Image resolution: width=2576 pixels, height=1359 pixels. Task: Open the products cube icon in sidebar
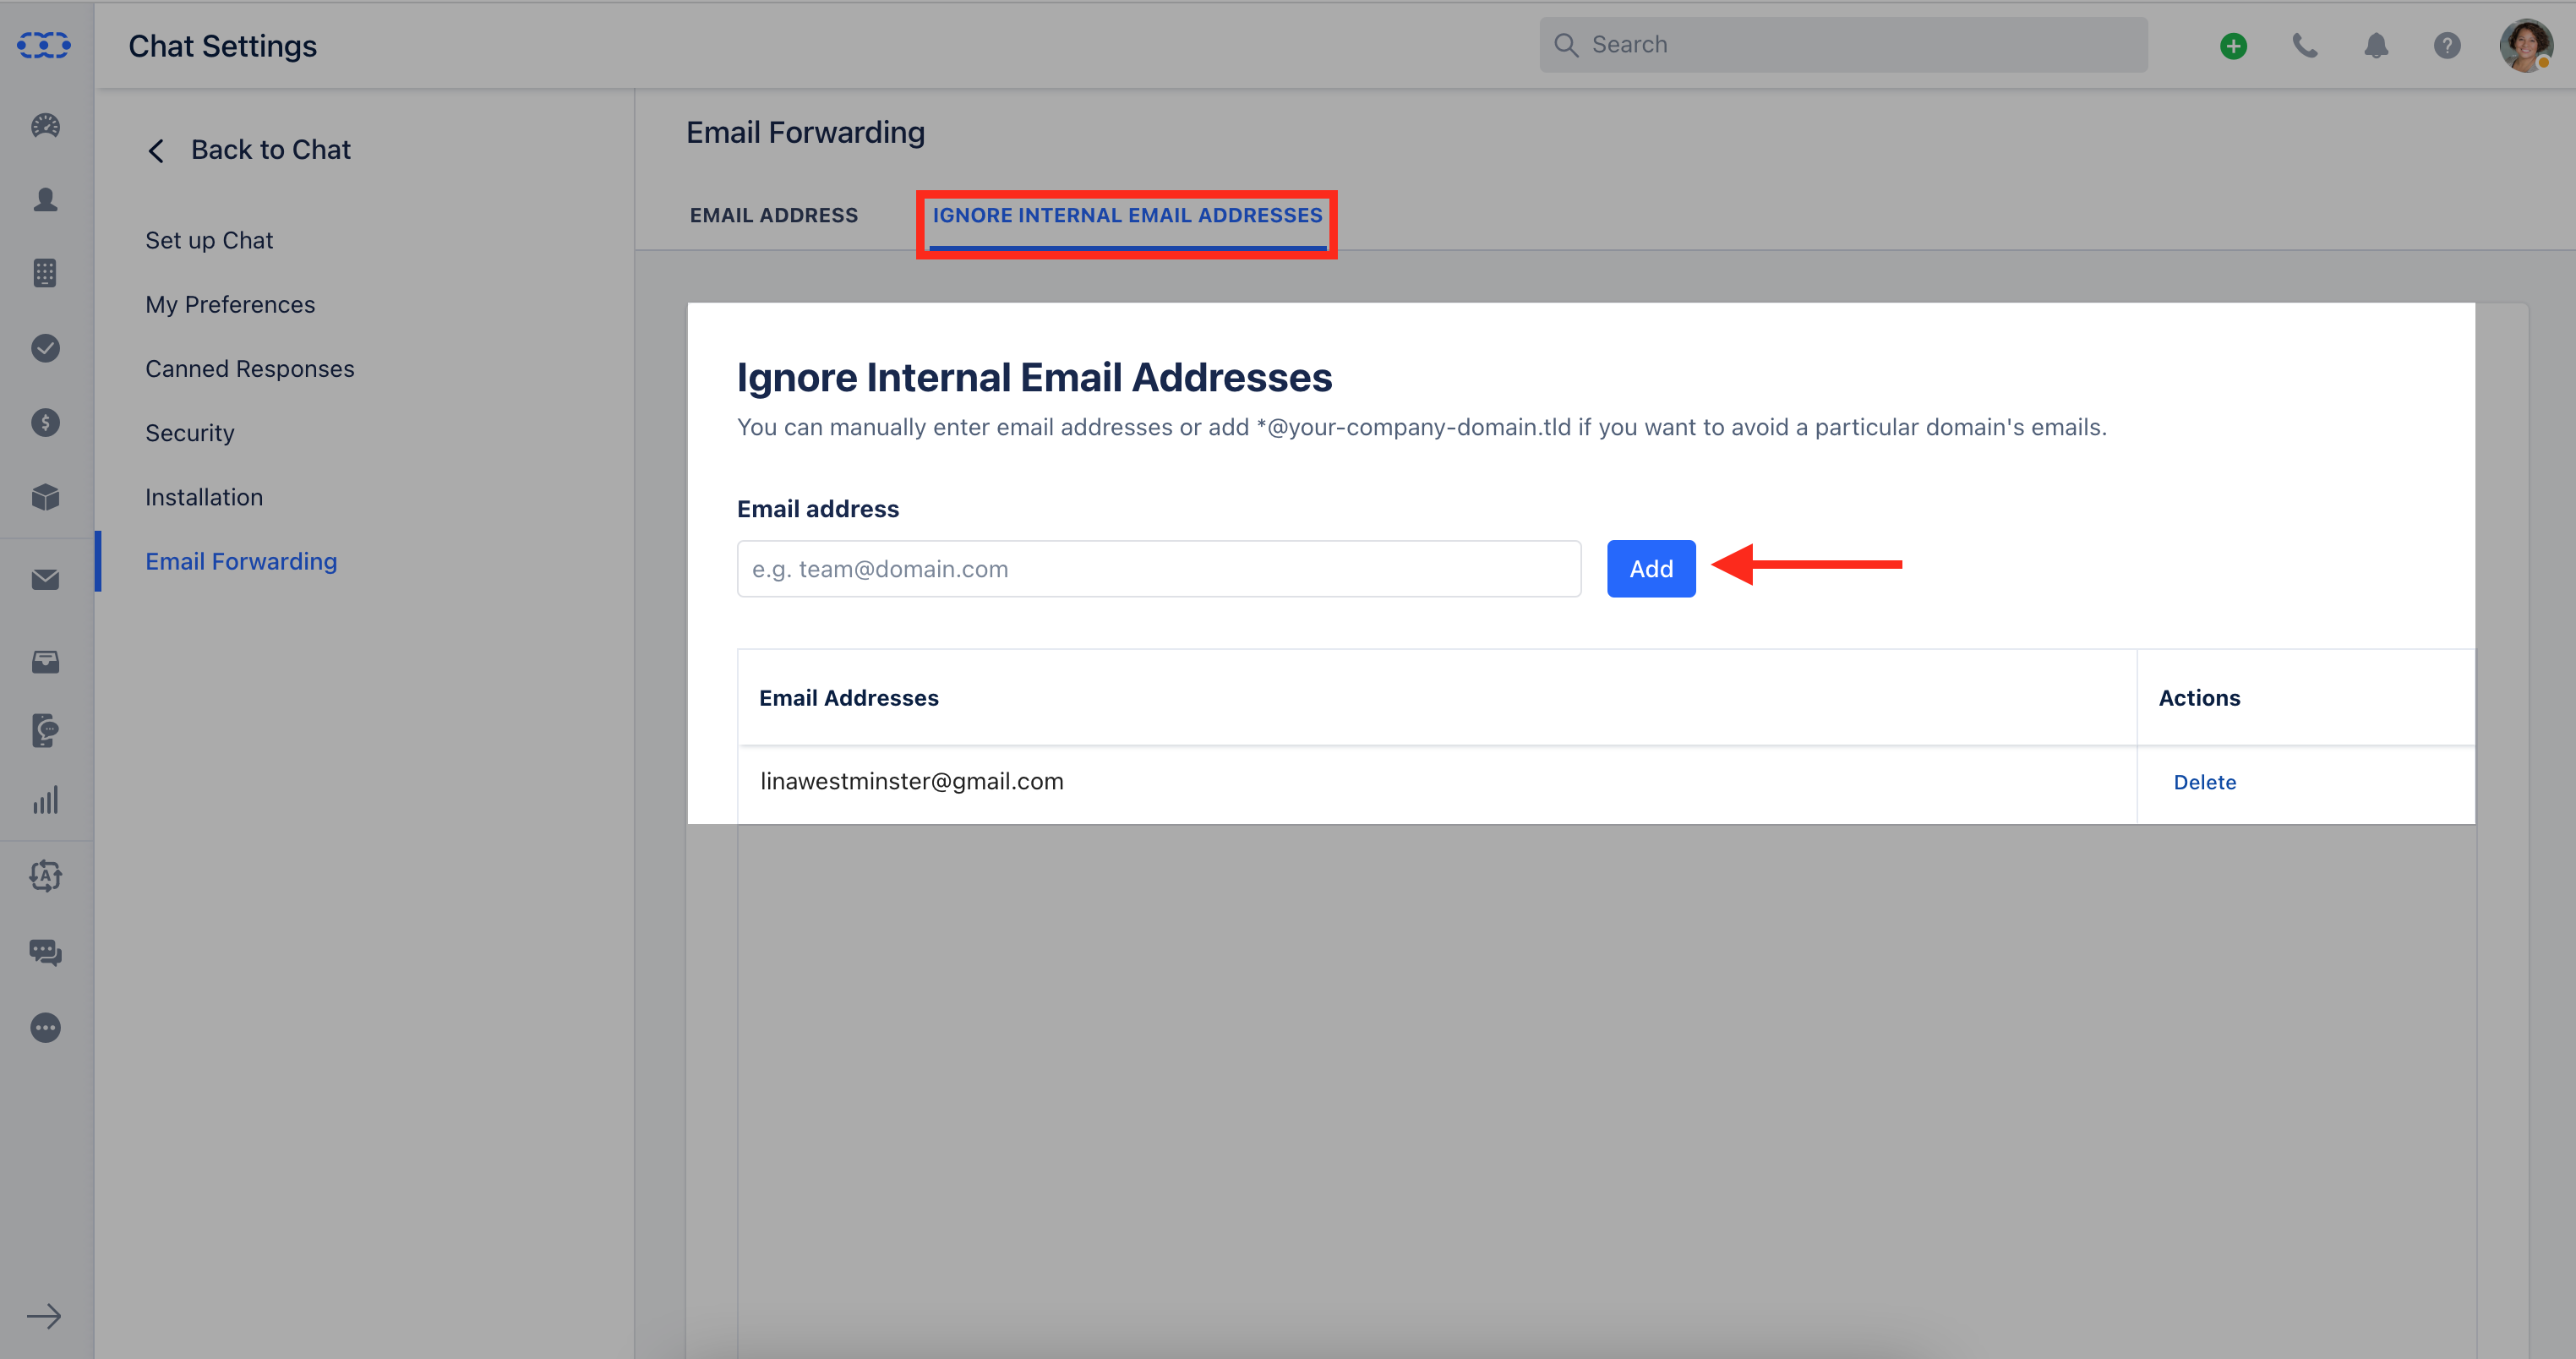tap(45, 497)
